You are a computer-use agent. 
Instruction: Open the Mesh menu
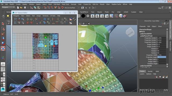50,4
